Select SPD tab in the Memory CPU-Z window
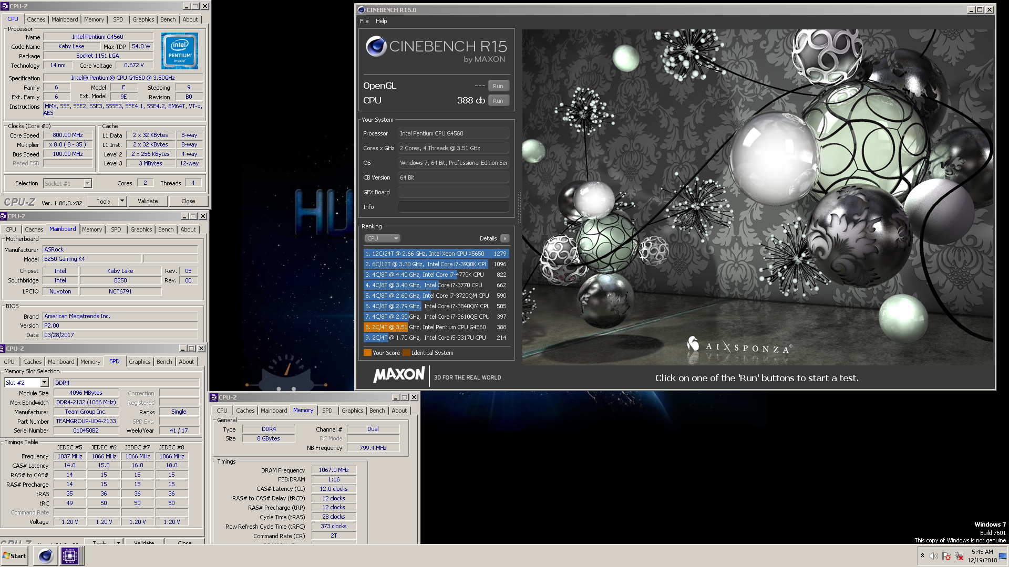The height and width of the screenshot is (567, 1009). click(327, 411)
